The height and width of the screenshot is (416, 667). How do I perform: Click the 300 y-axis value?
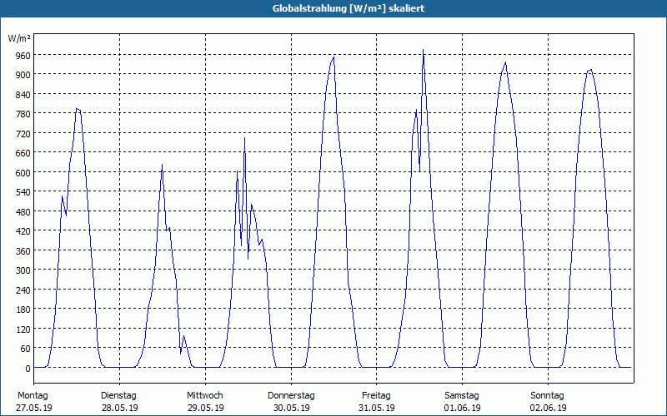coord(23,270)
